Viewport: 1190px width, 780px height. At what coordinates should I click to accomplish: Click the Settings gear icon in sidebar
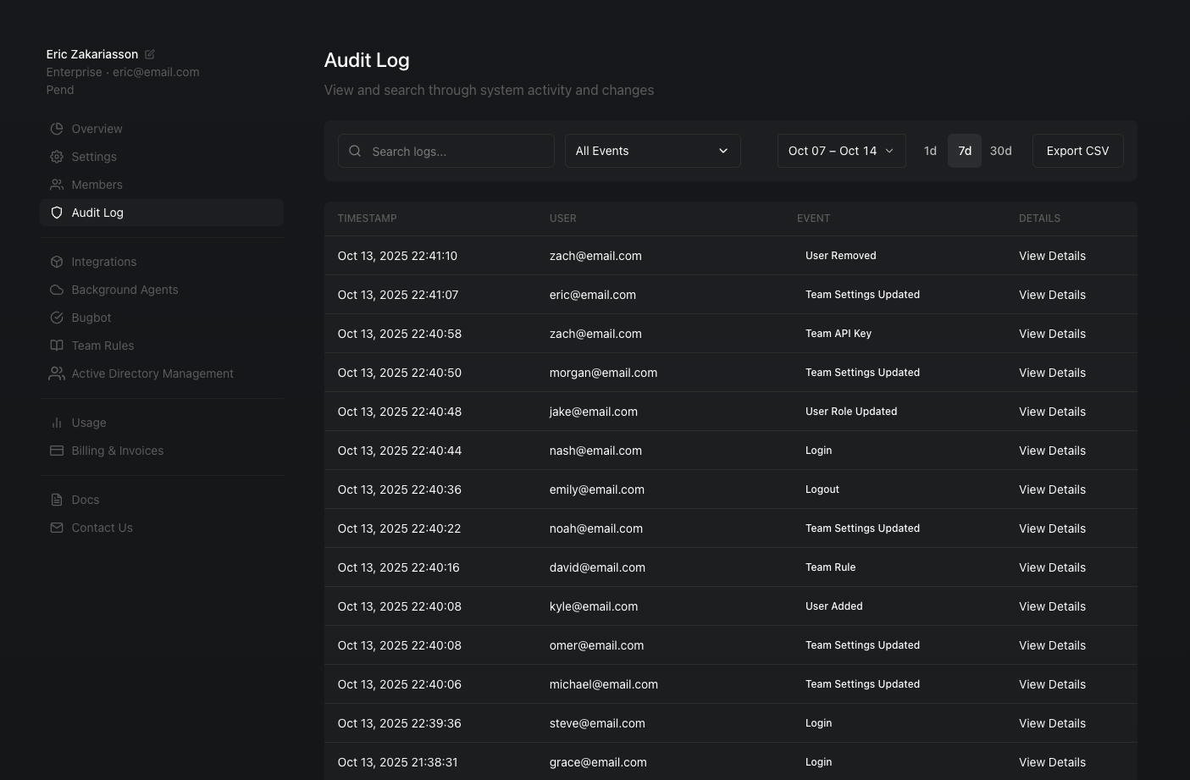(57, 157)
